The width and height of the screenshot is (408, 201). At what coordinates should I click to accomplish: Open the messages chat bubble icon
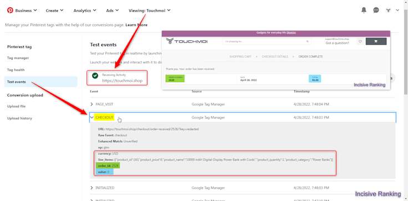[376, 10]
